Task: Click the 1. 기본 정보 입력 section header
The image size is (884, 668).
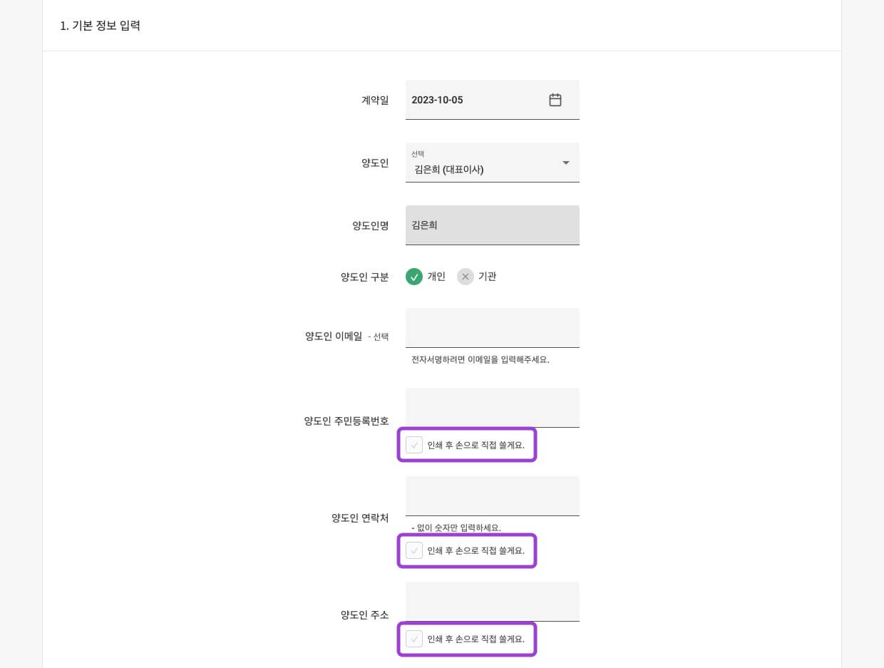Action: (100, 26)
